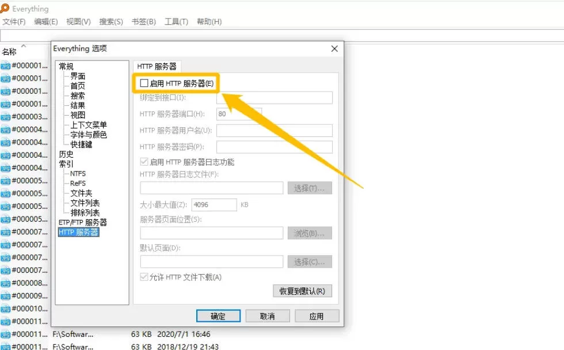Click the 应用 button

tap(317, 316)
